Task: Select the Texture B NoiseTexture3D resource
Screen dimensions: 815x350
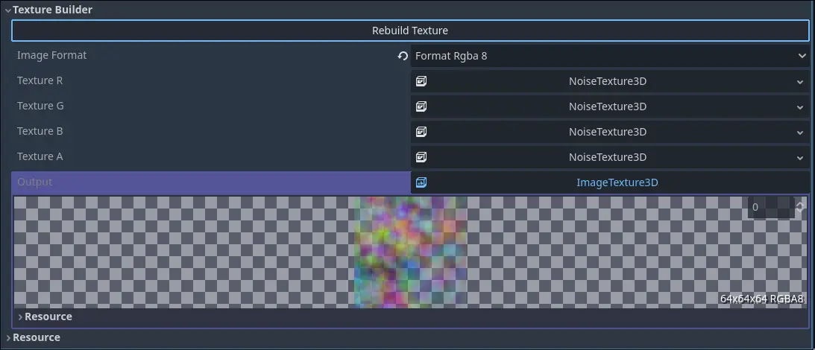Action: coord(608,132)
